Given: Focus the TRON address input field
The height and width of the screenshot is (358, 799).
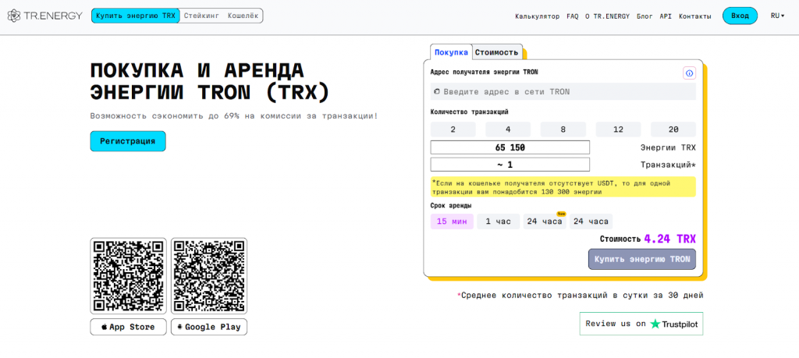Looking at the screenshot, I should (x=563, y=92).
